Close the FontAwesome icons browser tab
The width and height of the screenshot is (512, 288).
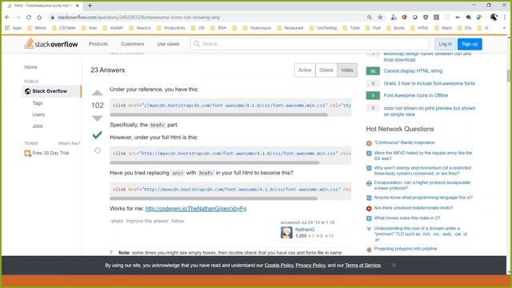[x=78, y=6]
